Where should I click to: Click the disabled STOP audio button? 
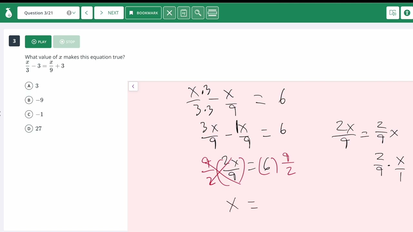(66, 42)
